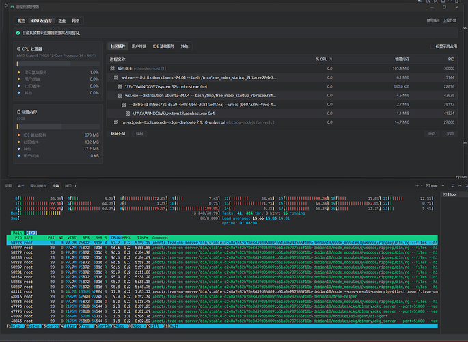Click the extensionHost row process icon
The height and width of the screenshot is (342, 468).
[x=112, y=68]
